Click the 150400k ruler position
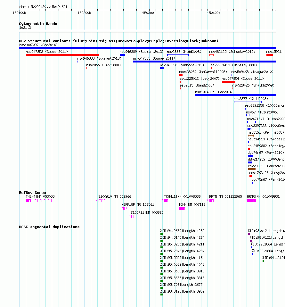285x307 pixels. [214, 13]
